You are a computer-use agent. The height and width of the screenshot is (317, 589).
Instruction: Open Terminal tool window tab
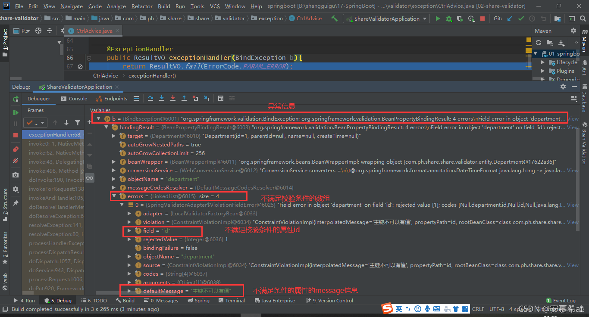point(231,300)
